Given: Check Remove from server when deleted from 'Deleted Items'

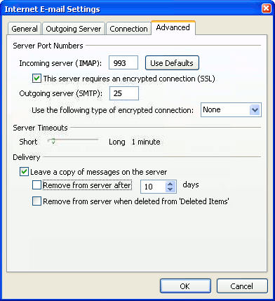Looking at the screenshot, I should click(x=36, y=201).
